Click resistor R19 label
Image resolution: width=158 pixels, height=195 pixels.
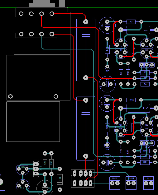tap(145, 151)
